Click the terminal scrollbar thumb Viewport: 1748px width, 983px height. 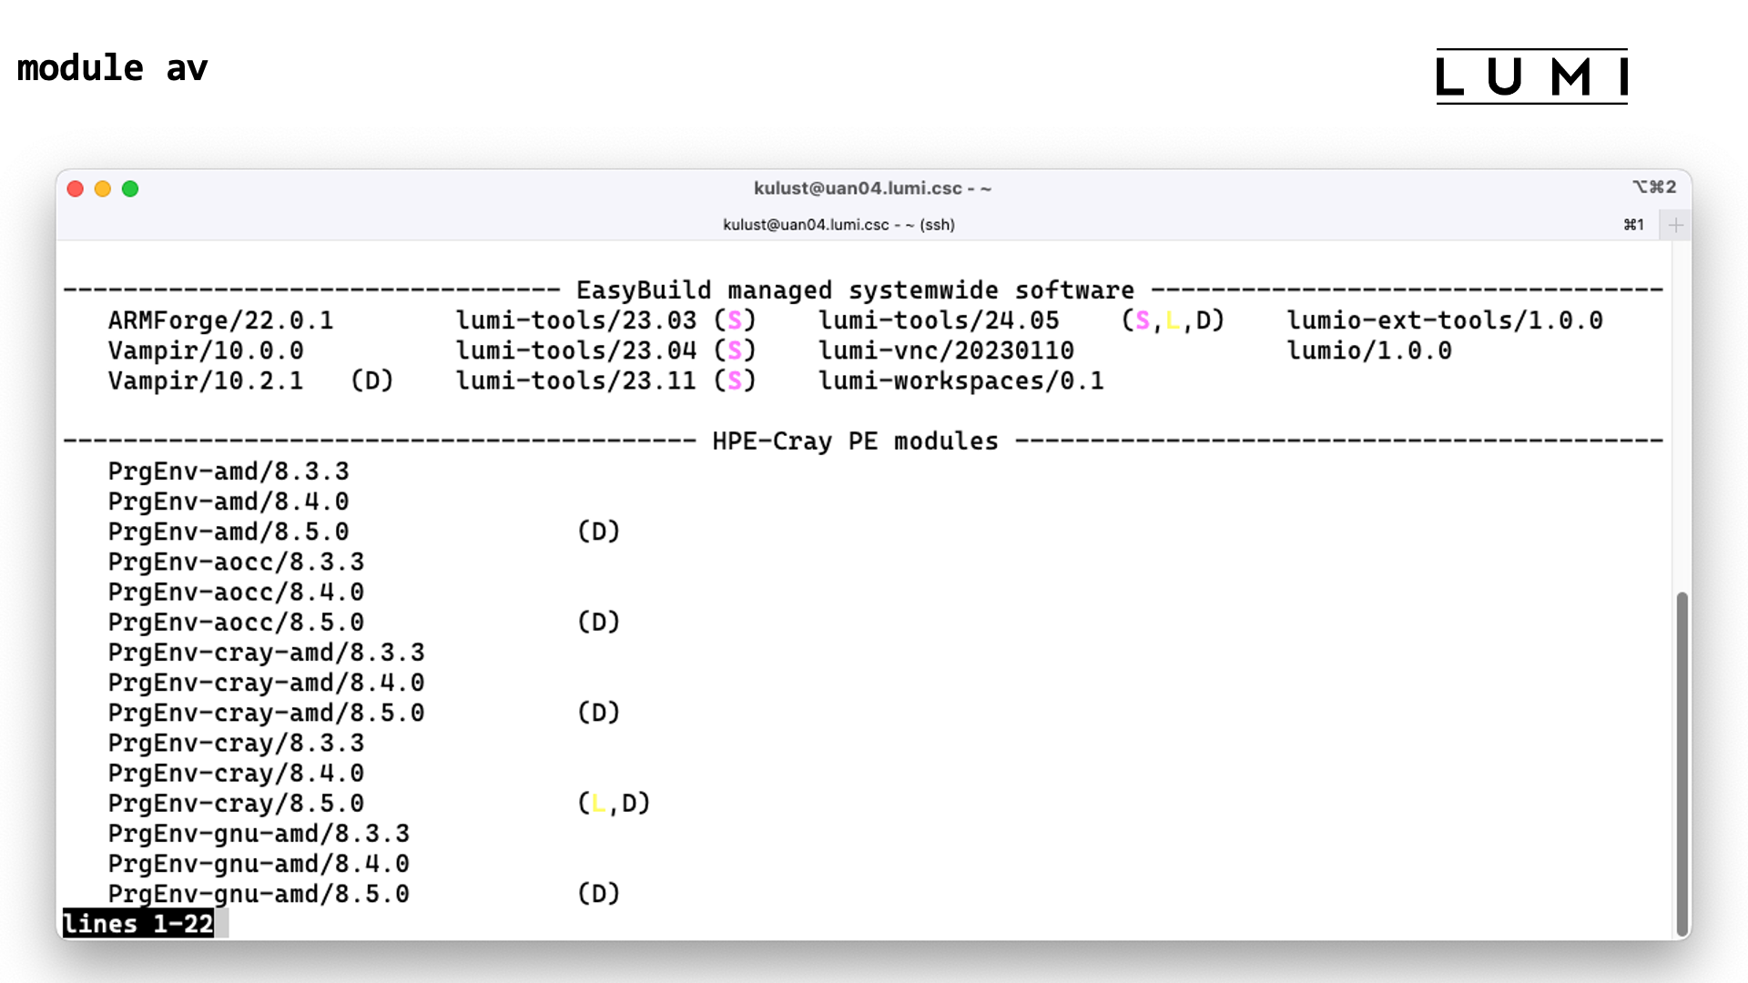[x=1682, y=763]
